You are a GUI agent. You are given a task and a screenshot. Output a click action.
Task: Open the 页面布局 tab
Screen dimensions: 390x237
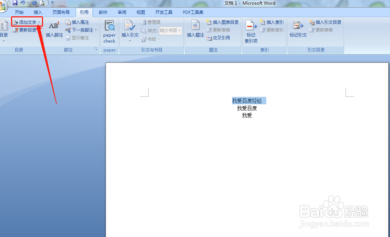(x=61, y=12)
